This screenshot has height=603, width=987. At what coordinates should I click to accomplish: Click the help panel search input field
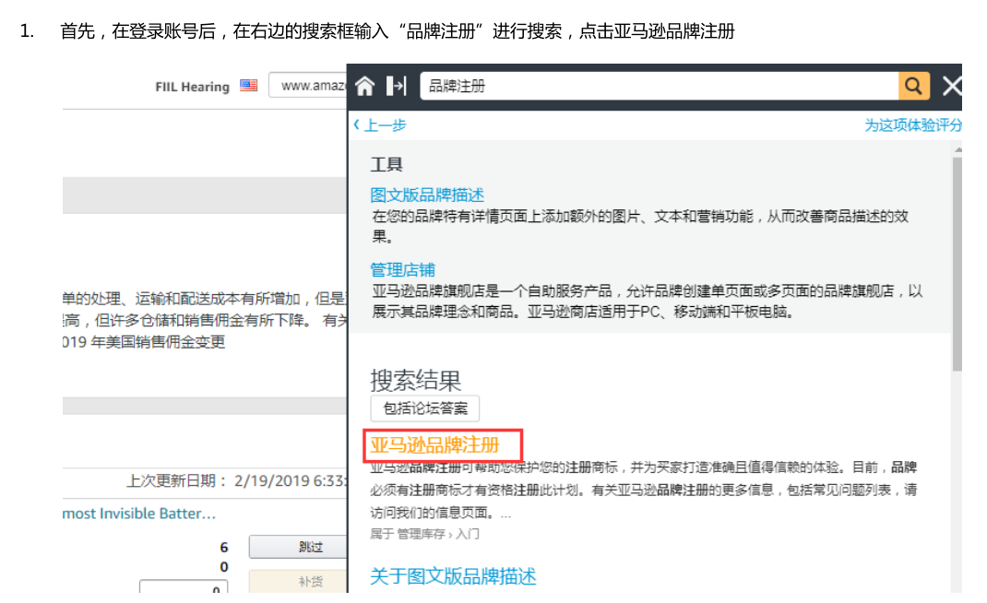point(646,85)
